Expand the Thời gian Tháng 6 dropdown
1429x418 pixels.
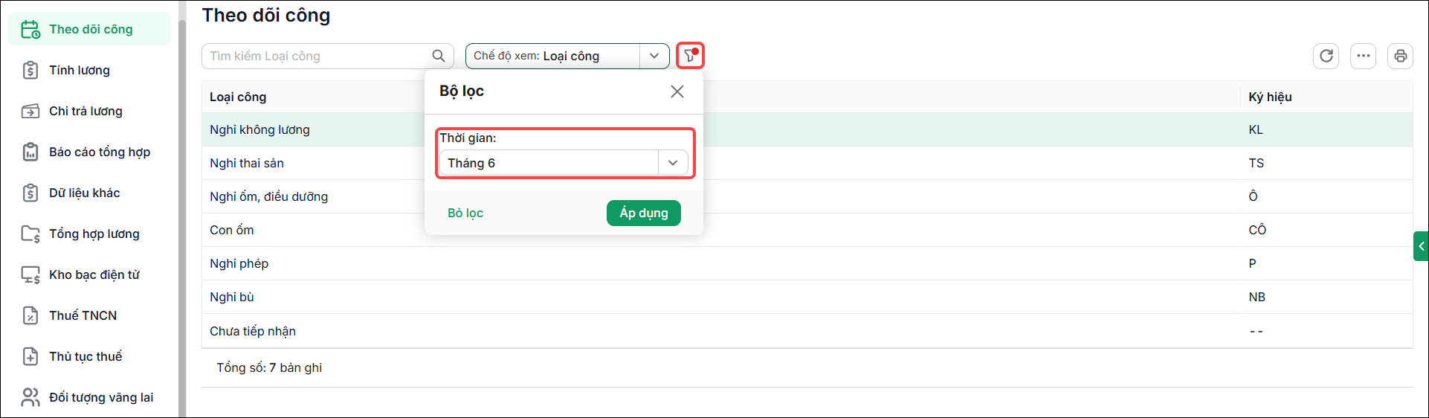564,163
